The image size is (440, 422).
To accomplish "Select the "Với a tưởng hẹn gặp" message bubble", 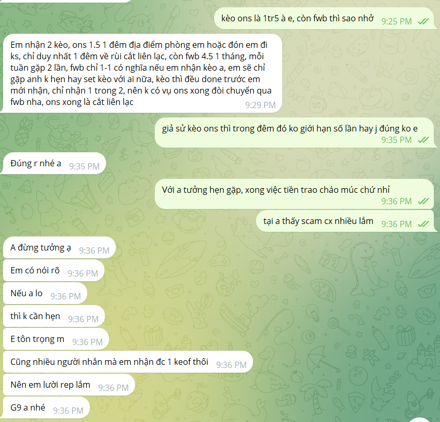I will 294,194.
